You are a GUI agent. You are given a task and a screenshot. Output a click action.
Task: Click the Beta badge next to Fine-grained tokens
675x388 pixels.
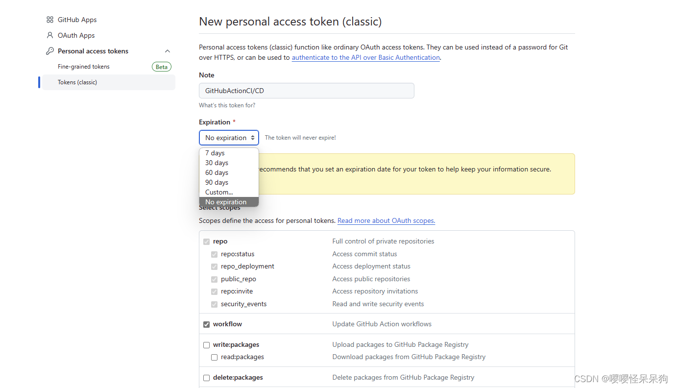(x=162, y=67)
